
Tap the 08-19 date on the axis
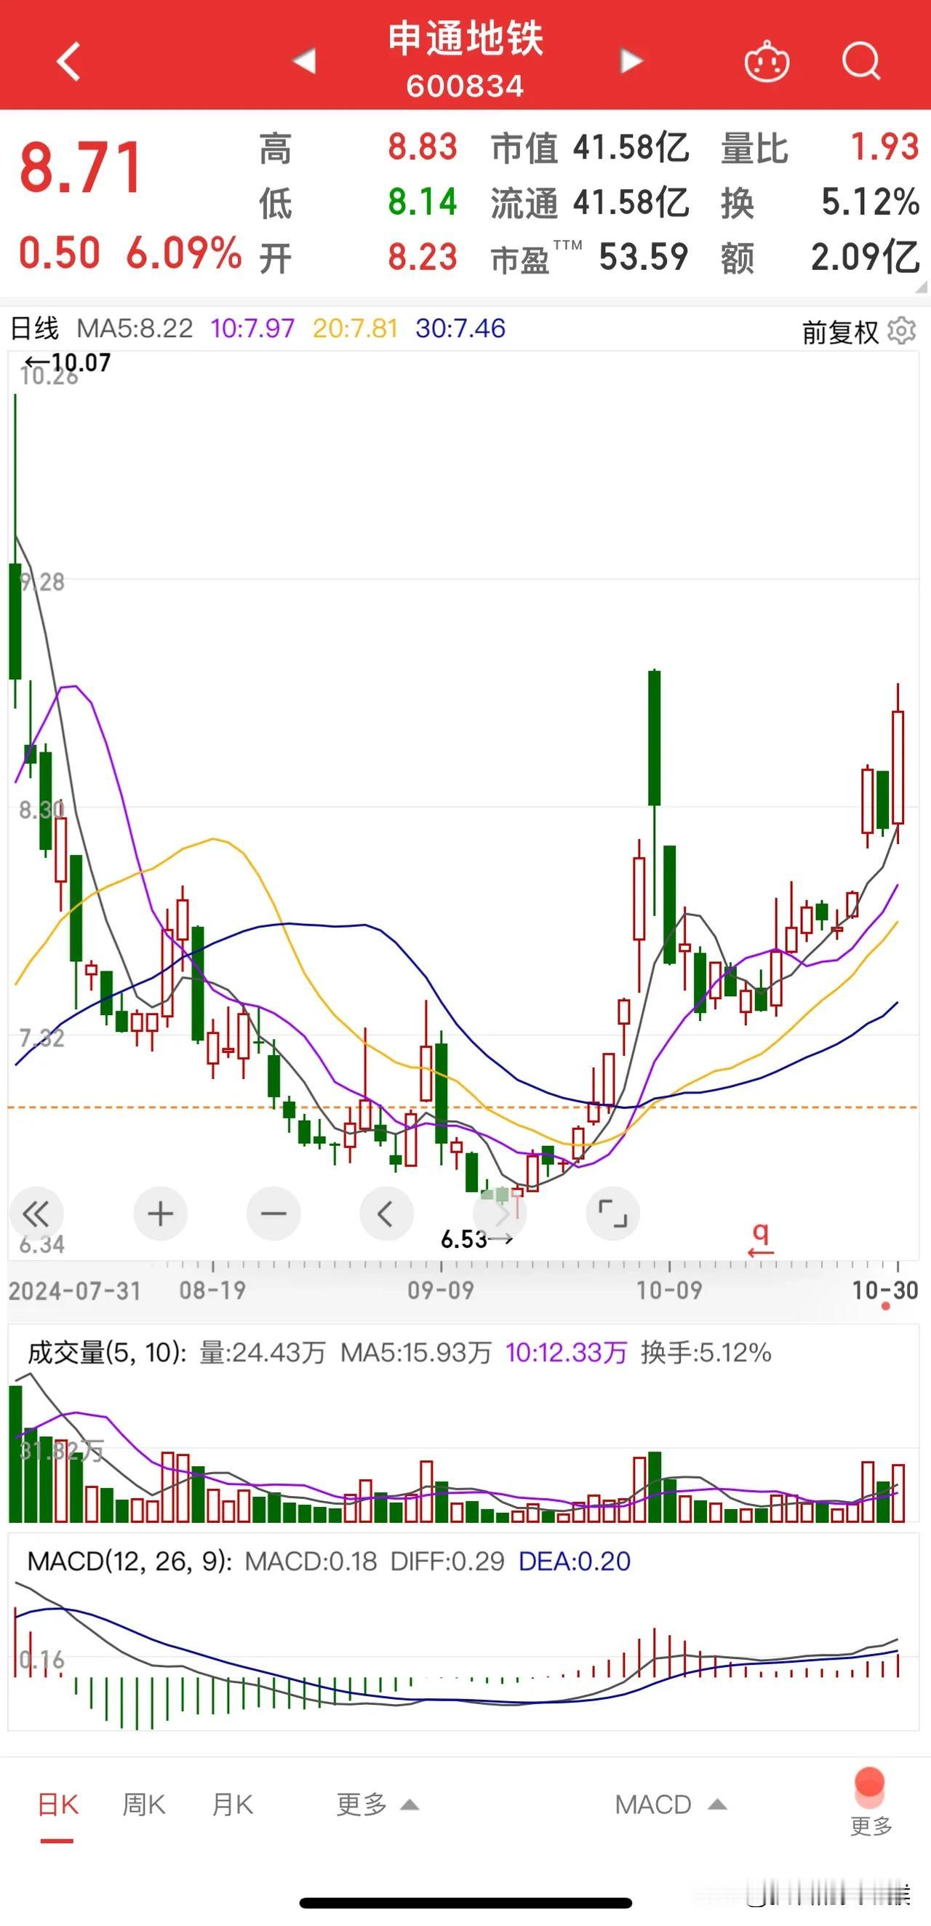point(212,1291)
